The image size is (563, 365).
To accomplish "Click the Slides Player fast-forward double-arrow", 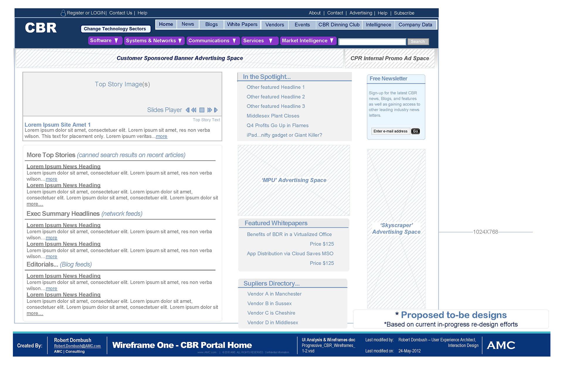I will coord(209,110).
